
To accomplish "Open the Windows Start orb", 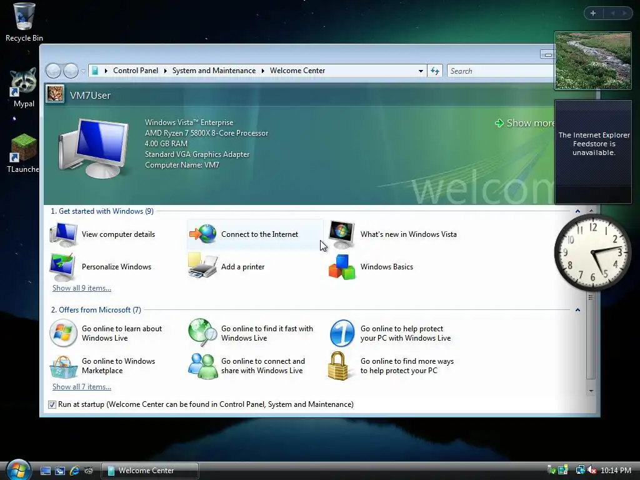I will [x=19, y=470].
